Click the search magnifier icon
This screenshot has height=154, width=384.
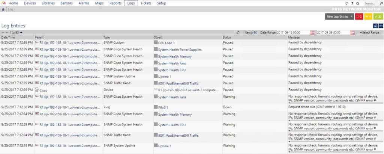[x=381, y=3]
